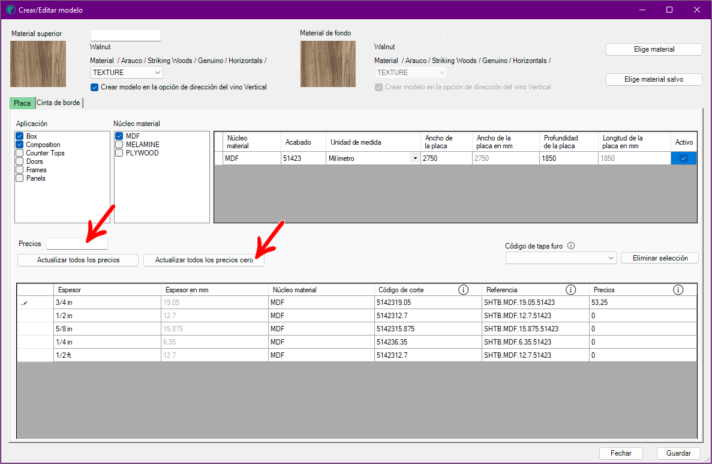Click Actualizar todos los precios button

(78, 260)
